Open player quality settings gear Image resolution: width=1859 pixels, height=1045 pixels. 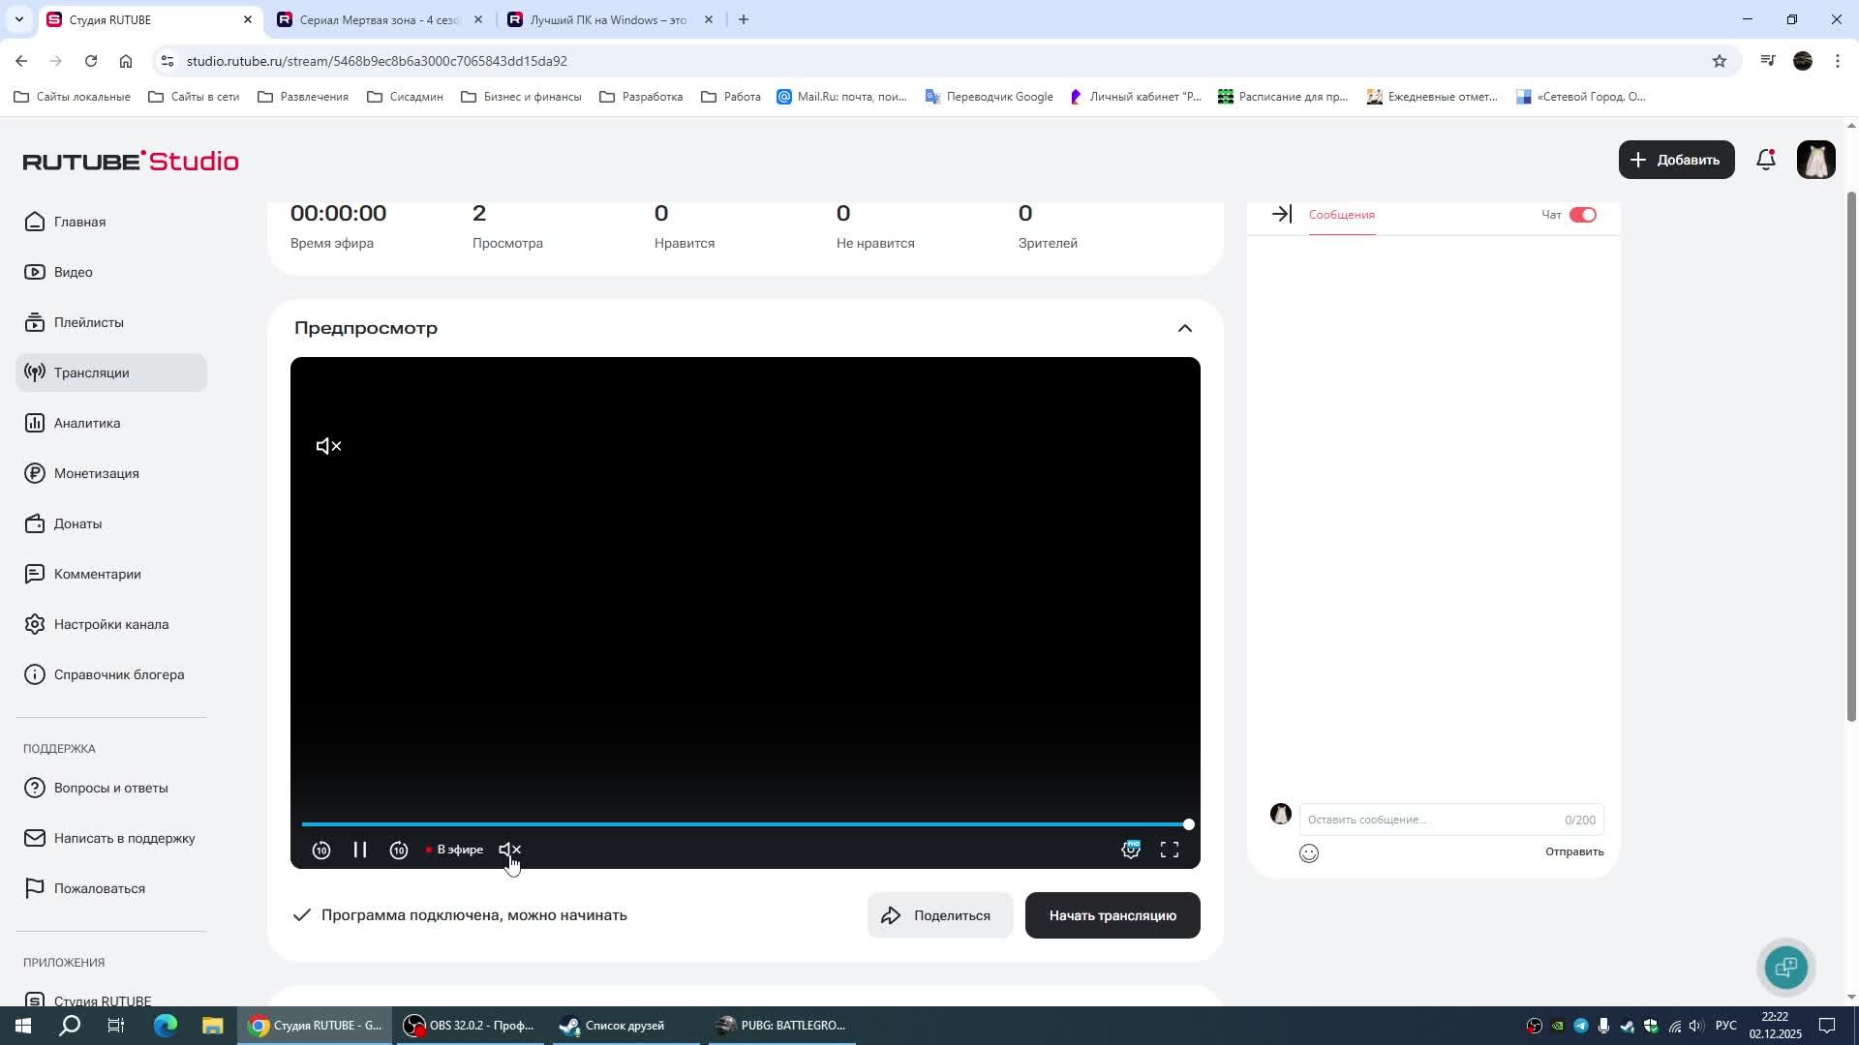[x=1130, y=851]
